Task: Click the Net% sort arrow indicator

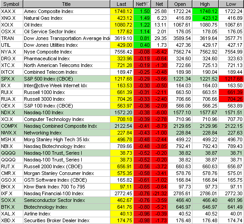Action: pyautogui.click(x=148, y=4)
